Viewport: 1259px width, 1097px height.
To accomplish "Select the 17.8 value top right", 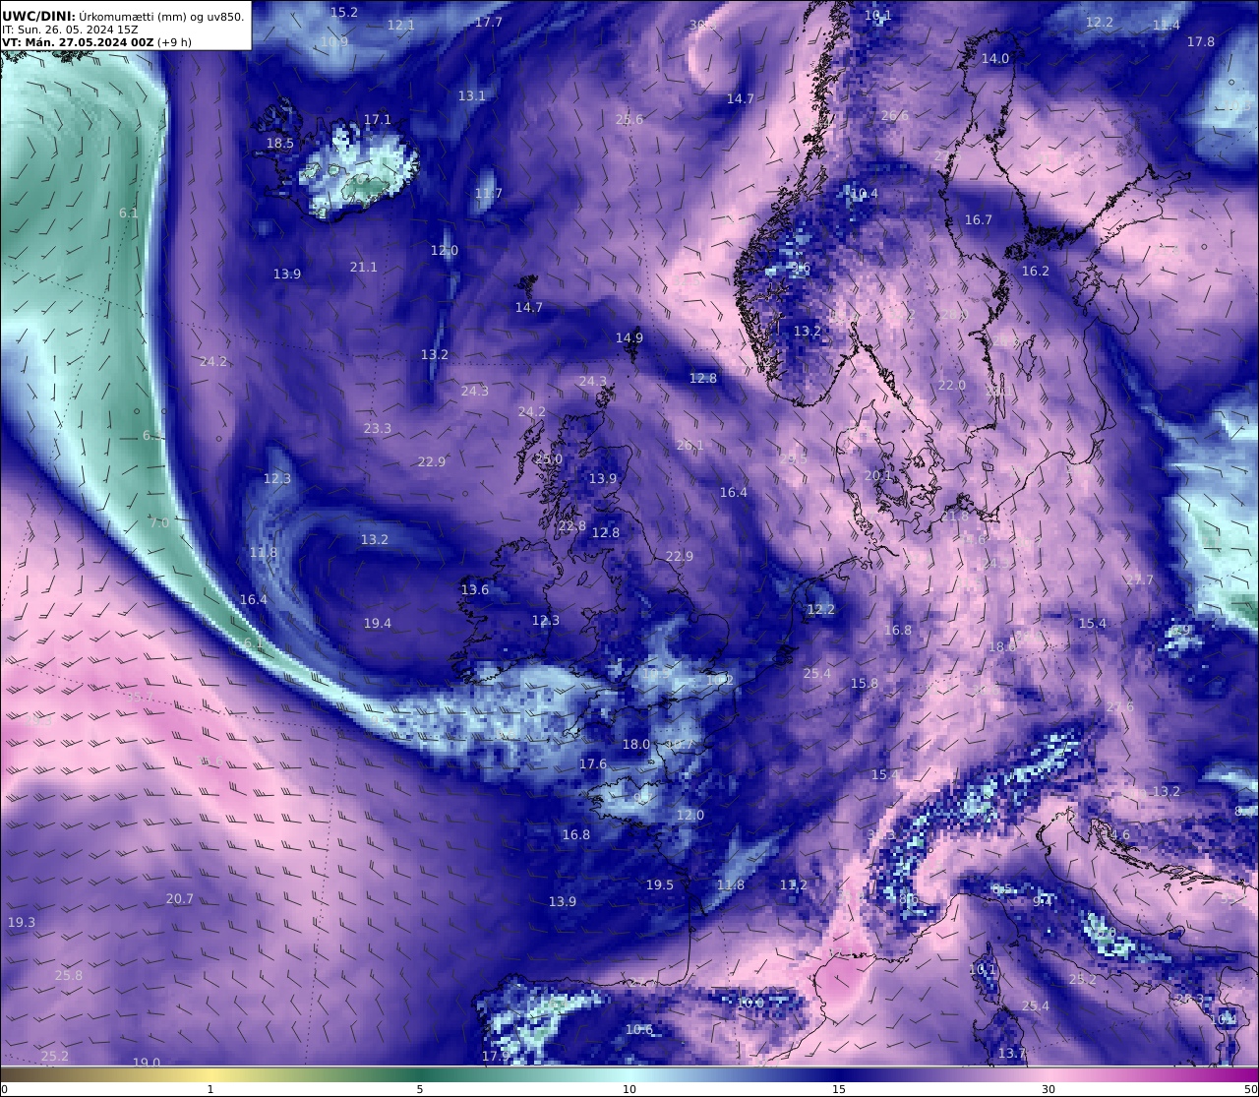I will [x=1201, y=41].
